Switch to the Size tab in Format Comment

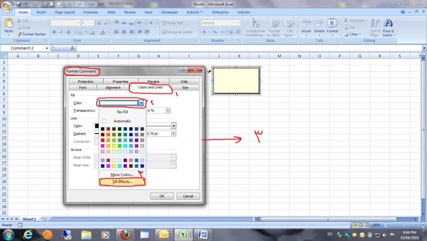pos(185,87)
